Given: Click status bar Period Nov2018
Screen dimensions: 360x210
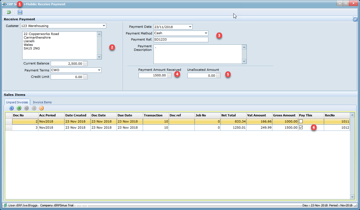Looking at the screenshot, I should click(341, 205).
